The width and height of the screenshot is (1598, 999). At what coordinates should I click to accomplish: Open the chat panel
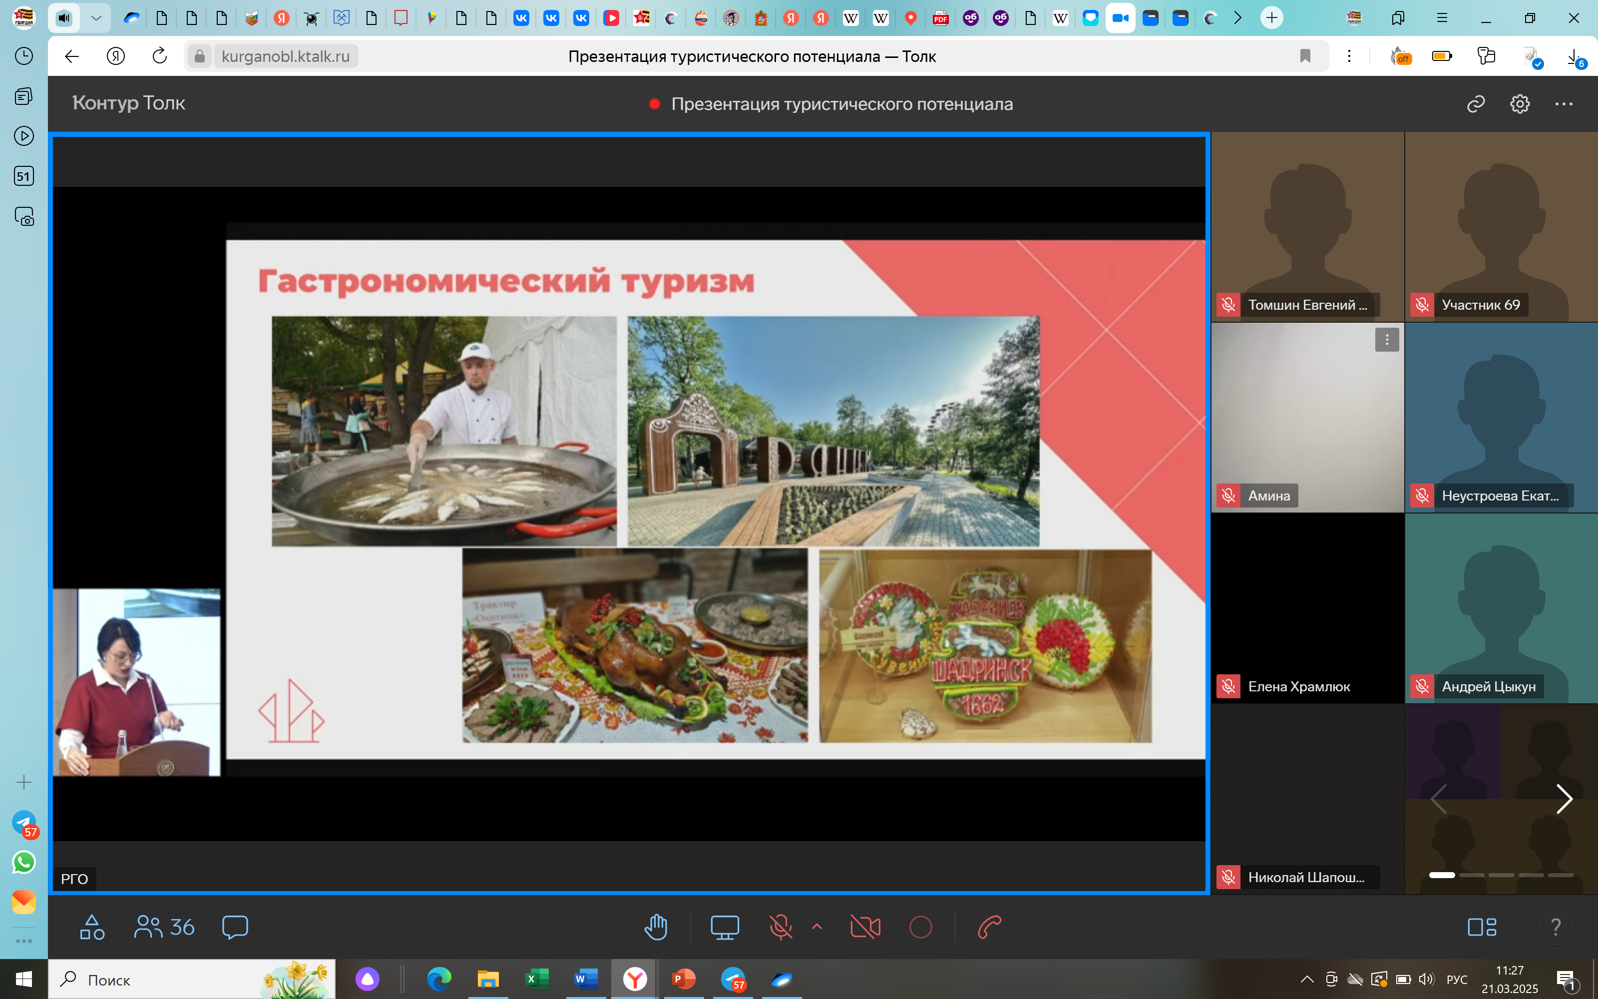point(235,927)
